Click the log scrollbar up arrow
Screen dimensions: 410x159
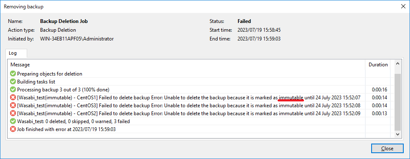398,63
